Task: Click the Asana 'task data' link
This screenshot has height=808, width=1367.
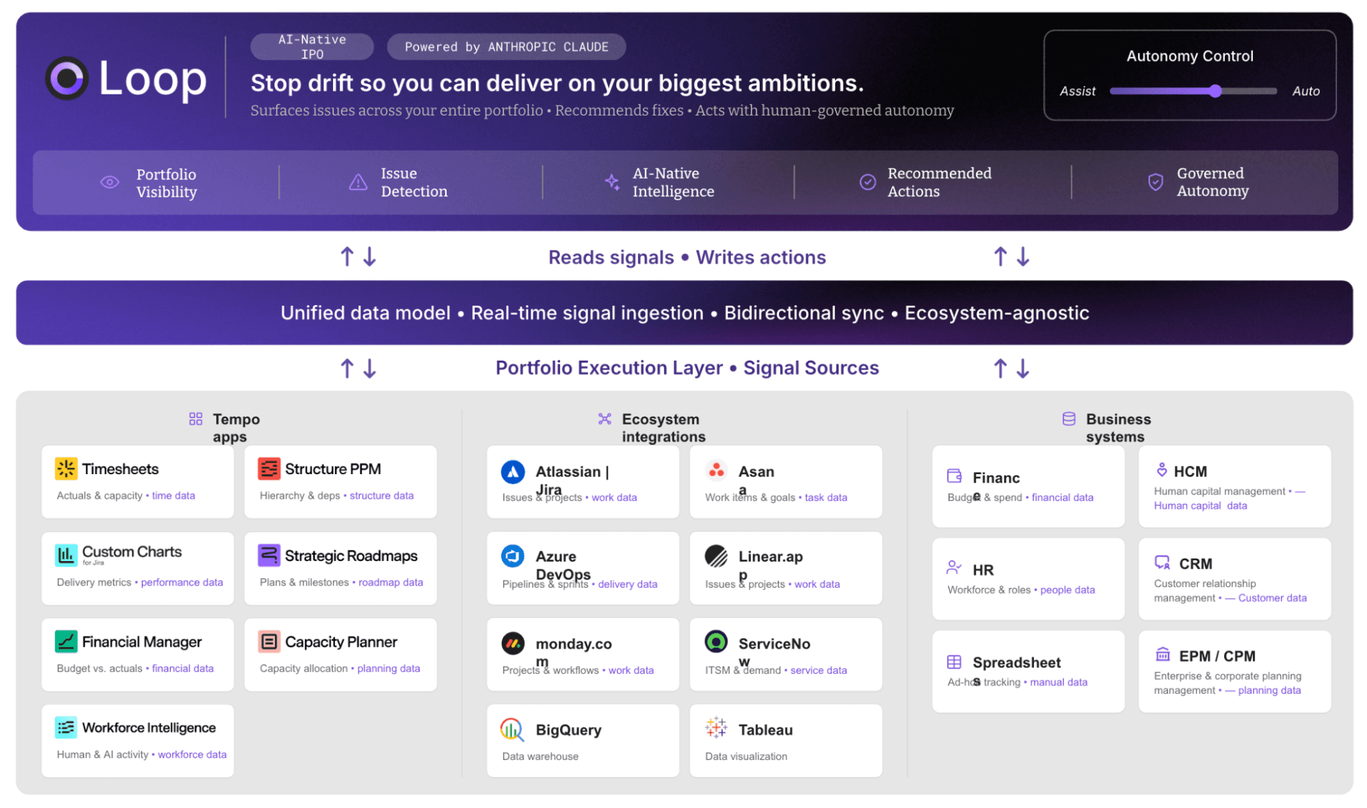Action: click(825, 497)
